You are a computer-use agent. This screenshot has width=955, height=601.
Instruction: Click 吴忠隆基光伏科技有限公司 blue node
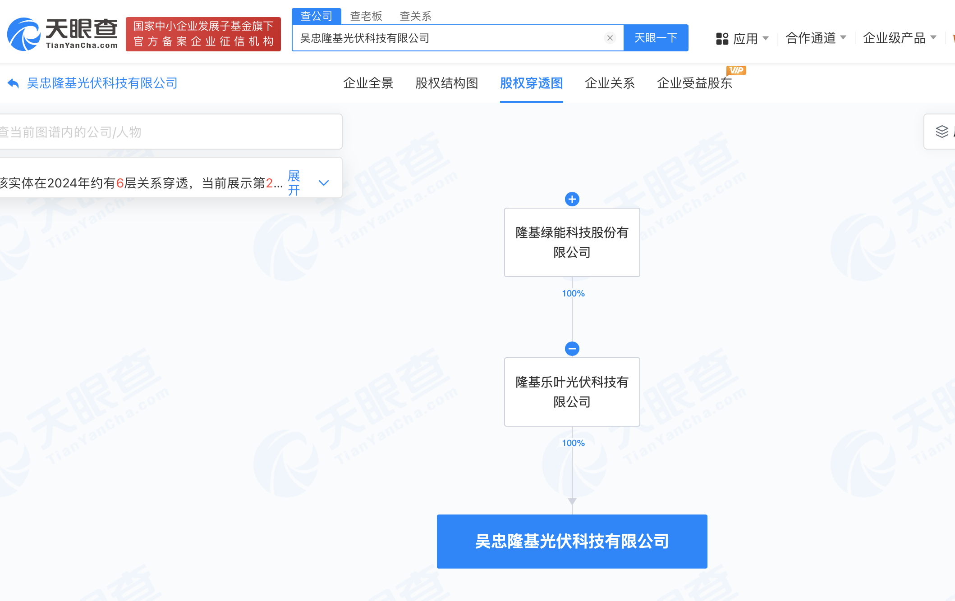pos(572,541)
